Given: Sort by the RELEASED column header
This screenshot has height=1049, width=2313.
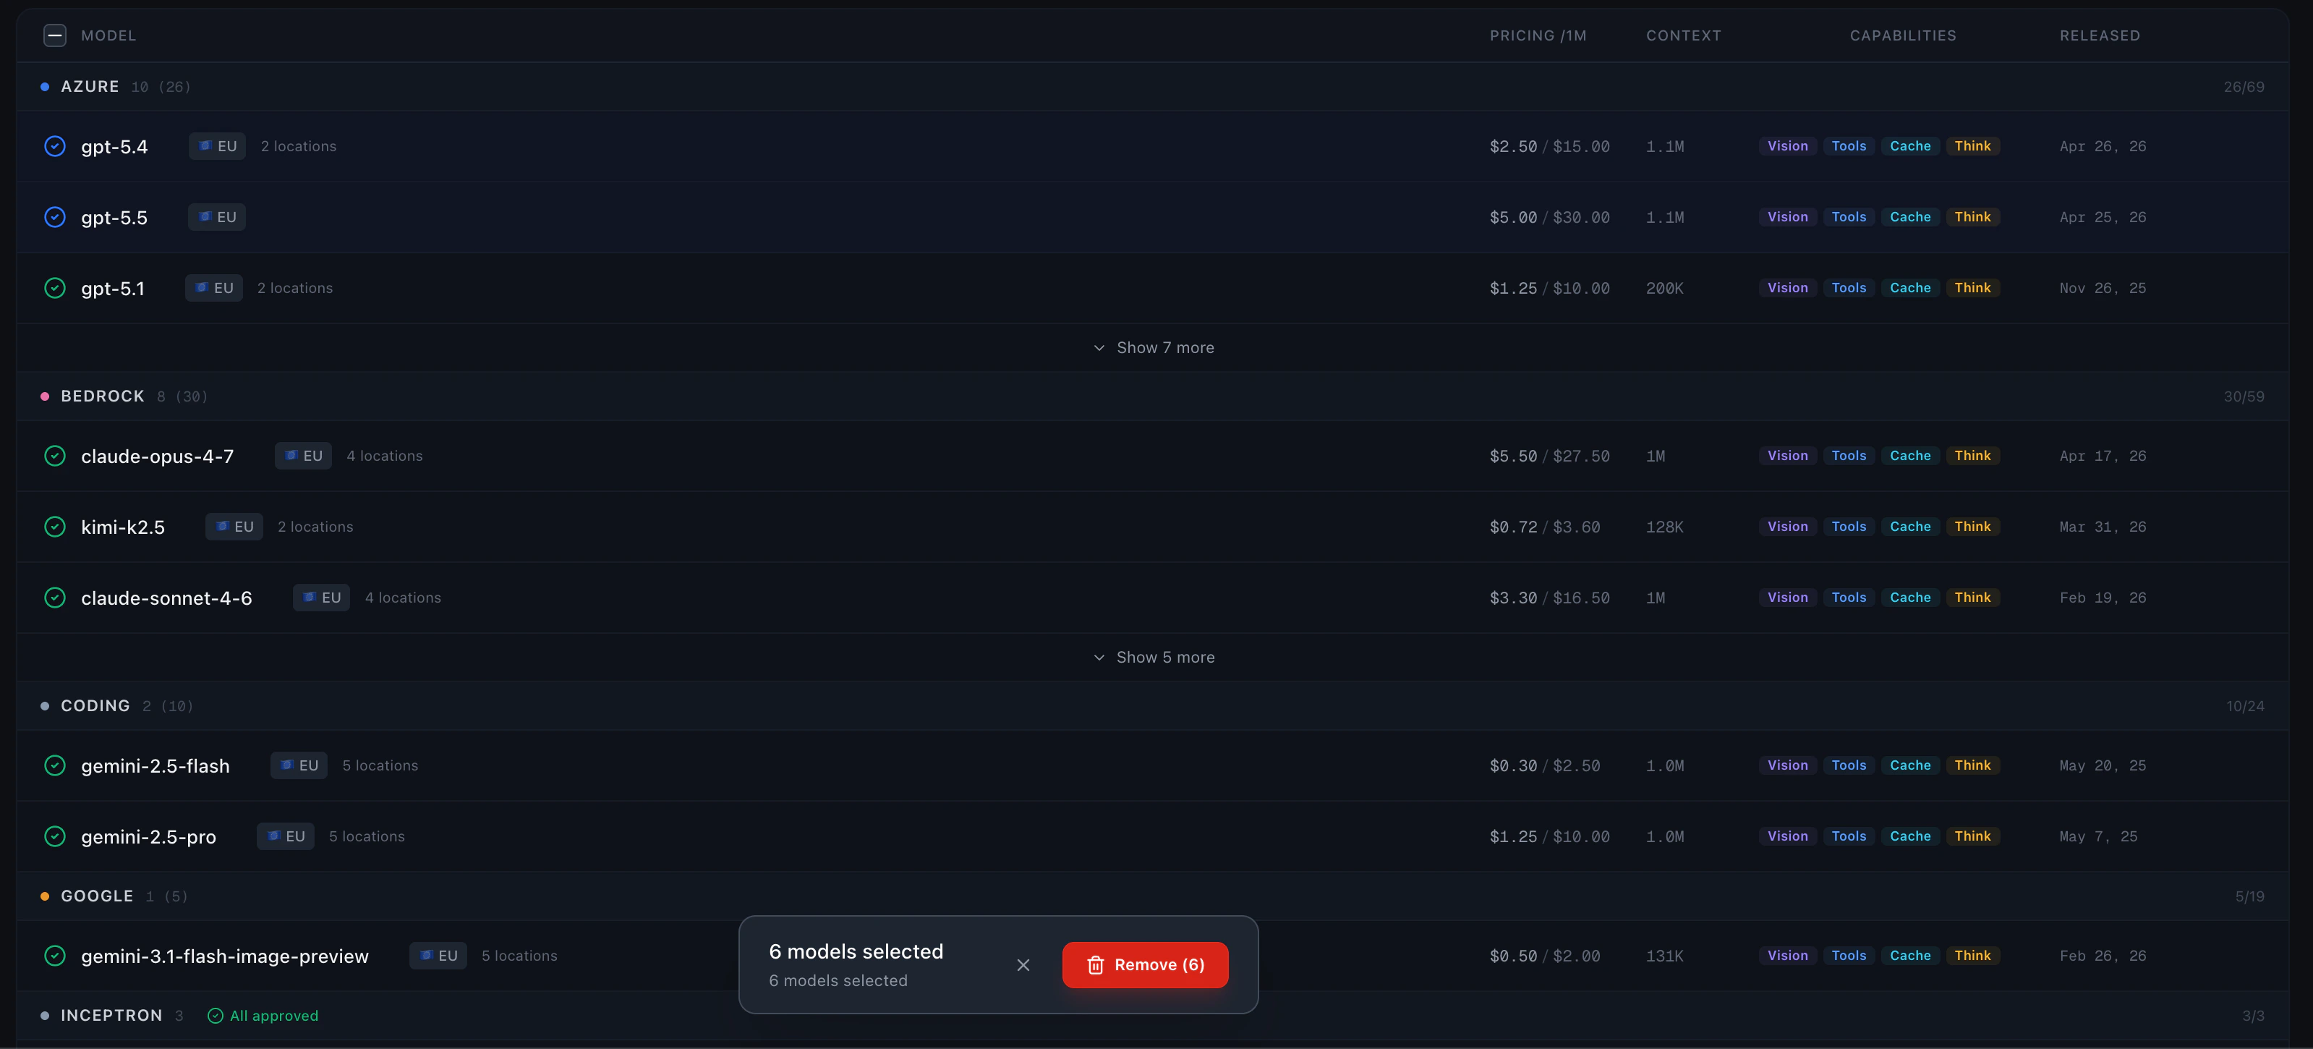Looking at the screenshot, I should 2100,36.
